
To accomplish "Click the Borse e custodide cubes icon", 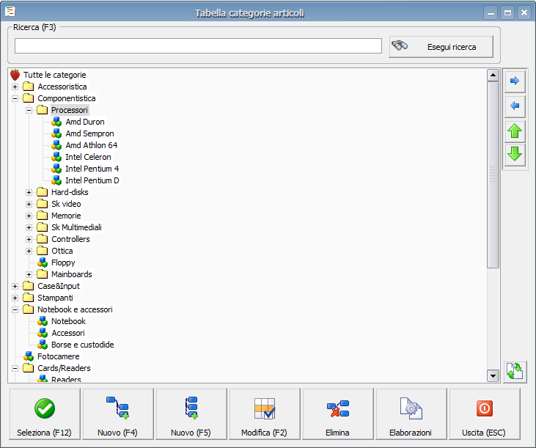I will coord(43,345).
